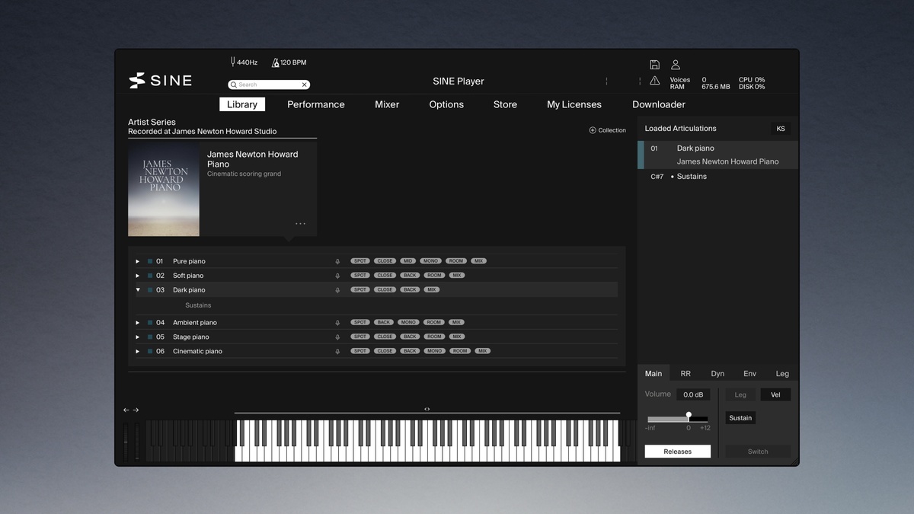The image size is (914, 514).
Task: Click the square icon for Ambient piano
Action: coord(150,323)
